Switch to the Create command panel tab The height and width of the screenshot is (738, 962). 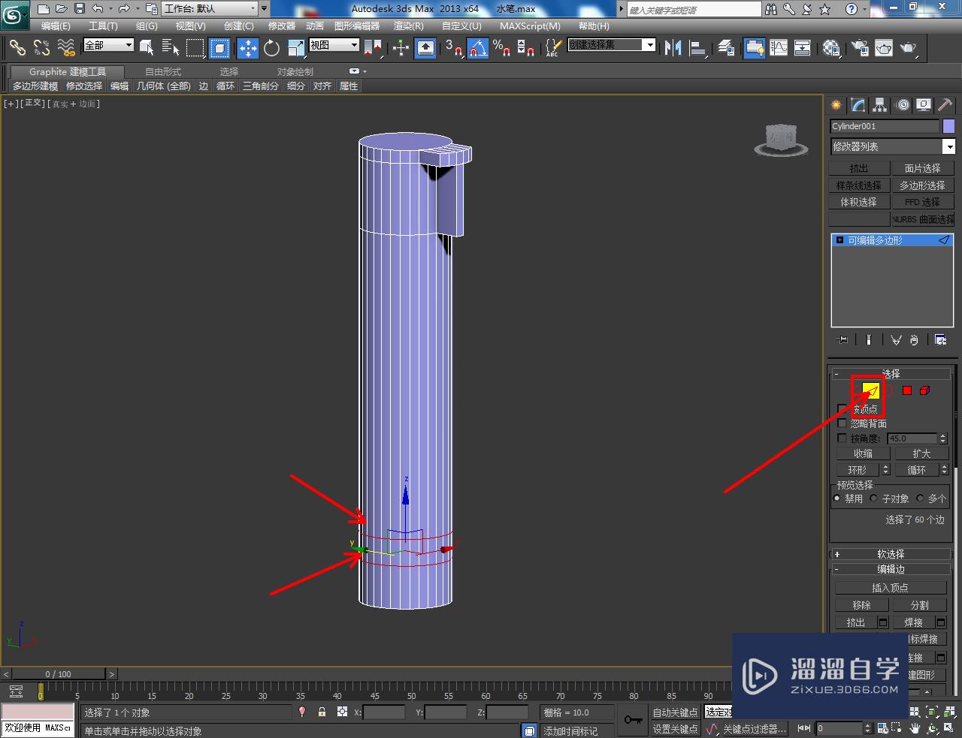pyautogui.click(x=836, y=105)
